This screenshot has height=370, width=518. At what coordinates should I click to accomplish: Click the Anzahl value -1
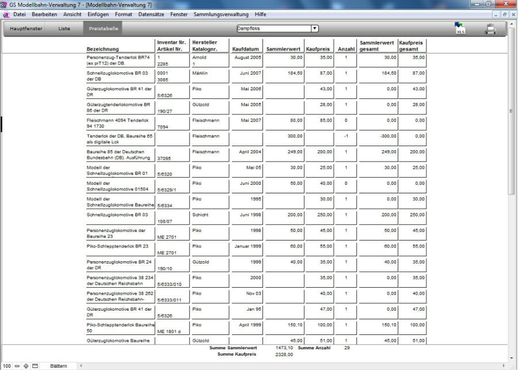[346, 136]
